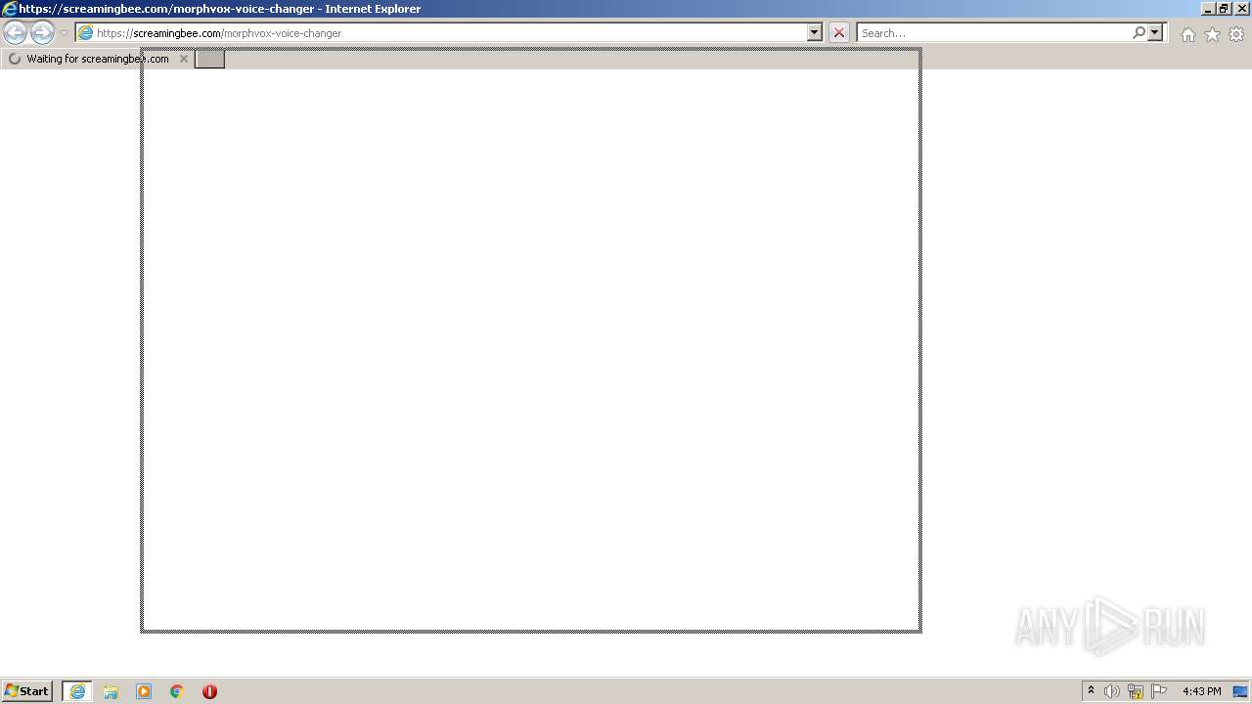Expand the address bar autocomplete dropdown
Viewport: 1252px width, 704px height.
pos(815,32)
